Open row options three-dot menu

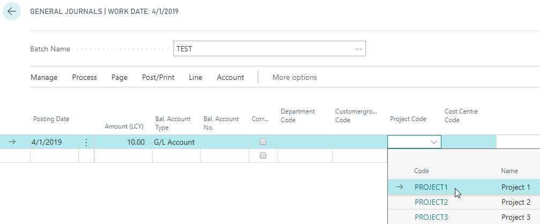click(x=86, y=142)
